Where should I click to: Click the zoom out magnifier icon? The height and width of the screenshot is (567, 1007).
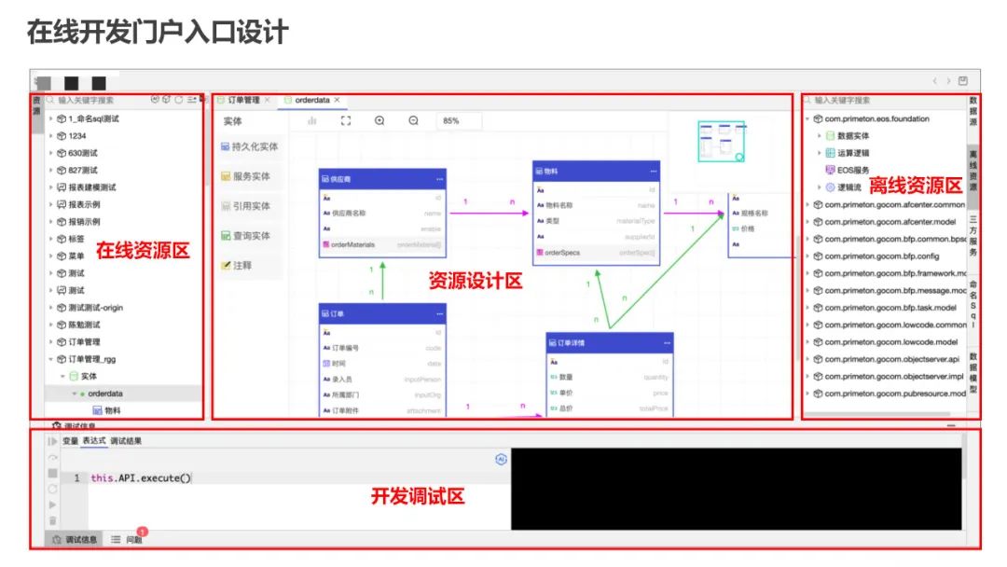[x=414, y=120]
